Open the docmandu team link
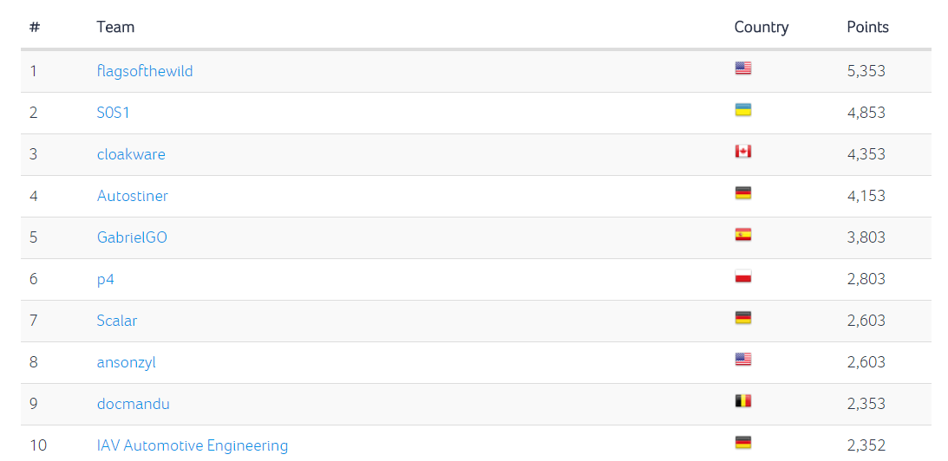This screenshot has width=948, height=461. (134, 404)
